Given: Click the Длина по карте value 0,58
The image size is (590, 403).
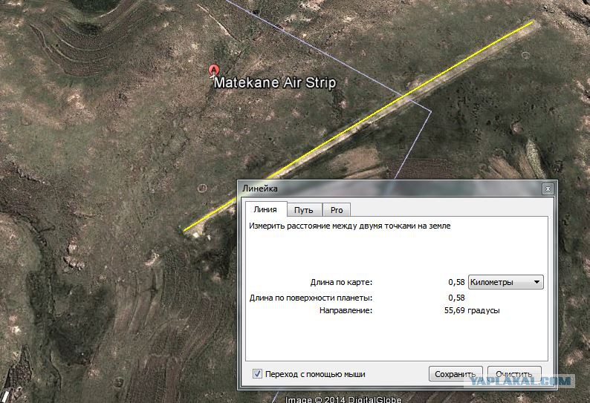Looking at the screenshot, I should [456, 282].
